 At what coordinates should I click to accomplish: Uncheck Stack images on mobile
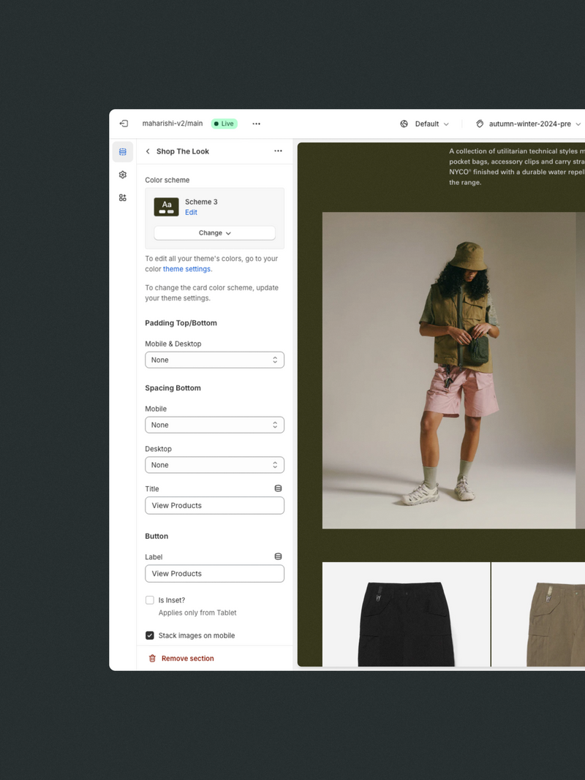click(150, 635)
